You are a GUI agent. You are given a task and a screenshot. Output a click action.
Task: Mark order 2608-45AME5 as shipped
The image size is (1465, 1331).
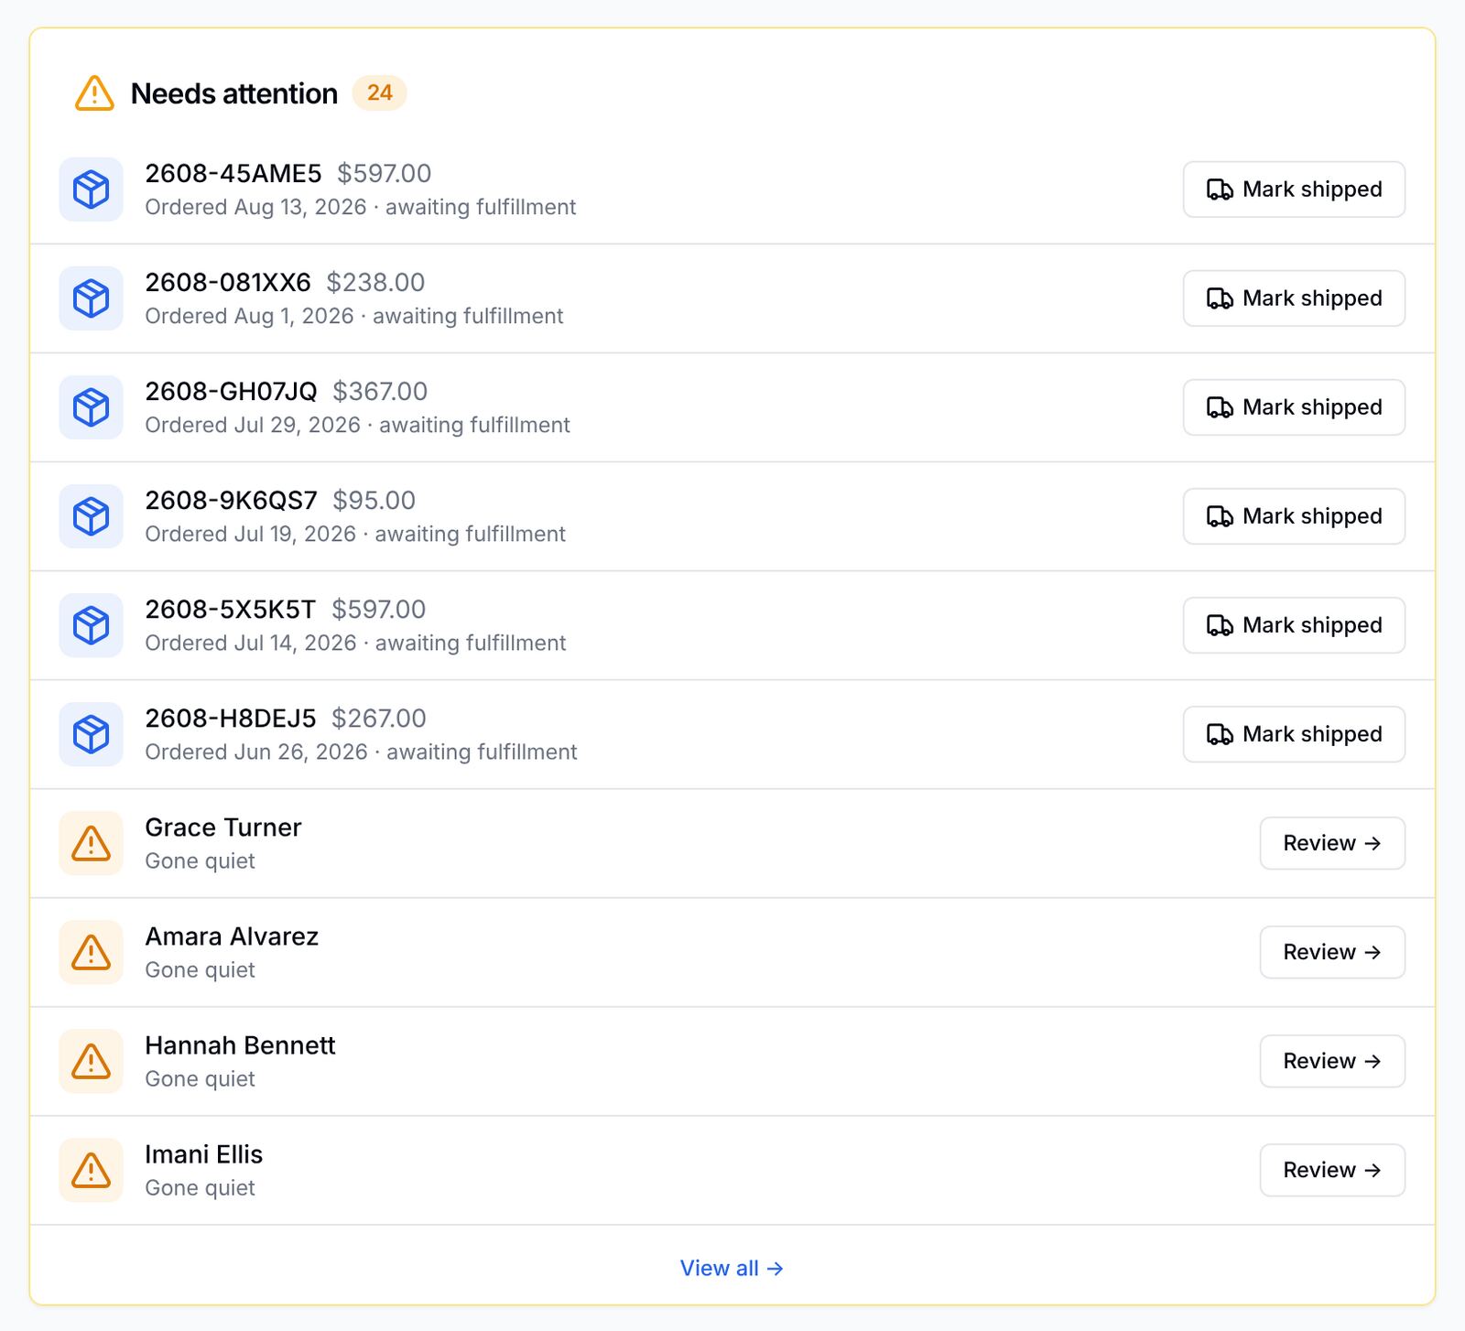1294,189
